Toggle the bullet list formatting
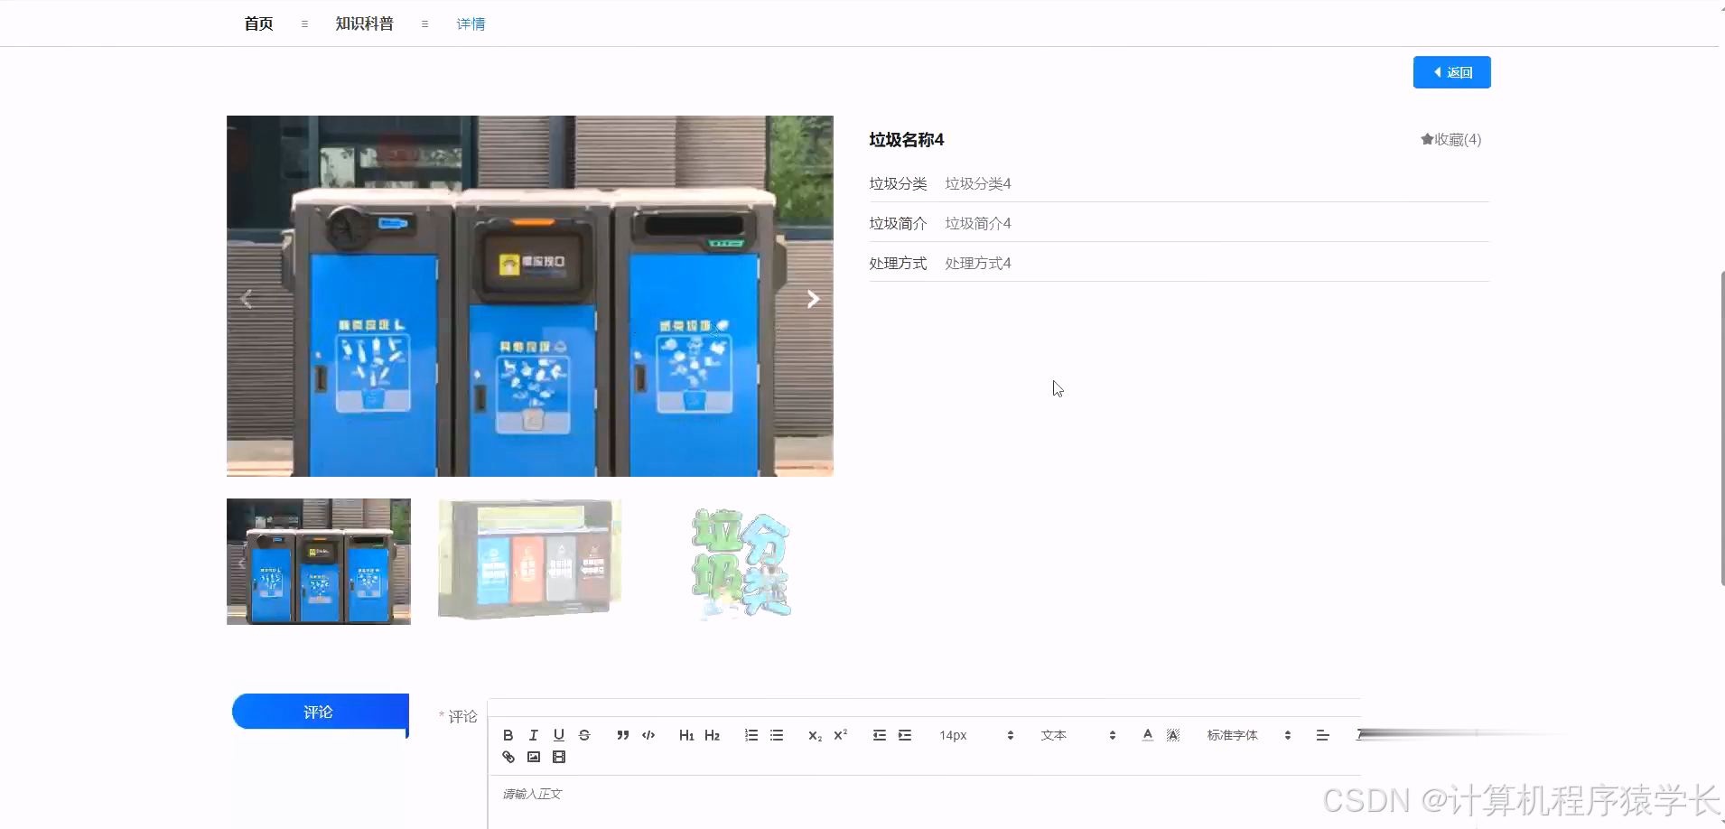 [x=778, y=734]
